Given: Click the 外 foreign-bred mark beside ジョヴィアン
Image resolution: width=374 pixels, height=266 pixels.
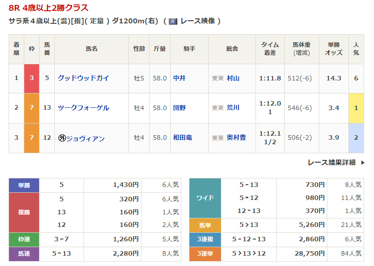Looking at the screenshot, I should click(62, 138).
